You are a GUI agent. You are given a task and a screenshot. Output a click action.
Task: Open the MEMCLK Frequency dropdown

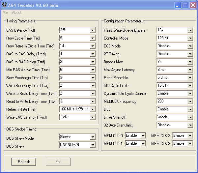[190, 101]
